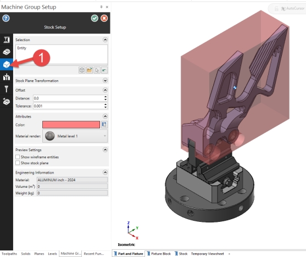The height and width of the screenshot is (257, 306).
Task: Collapse the Selection section
Action: coord(105,40)
